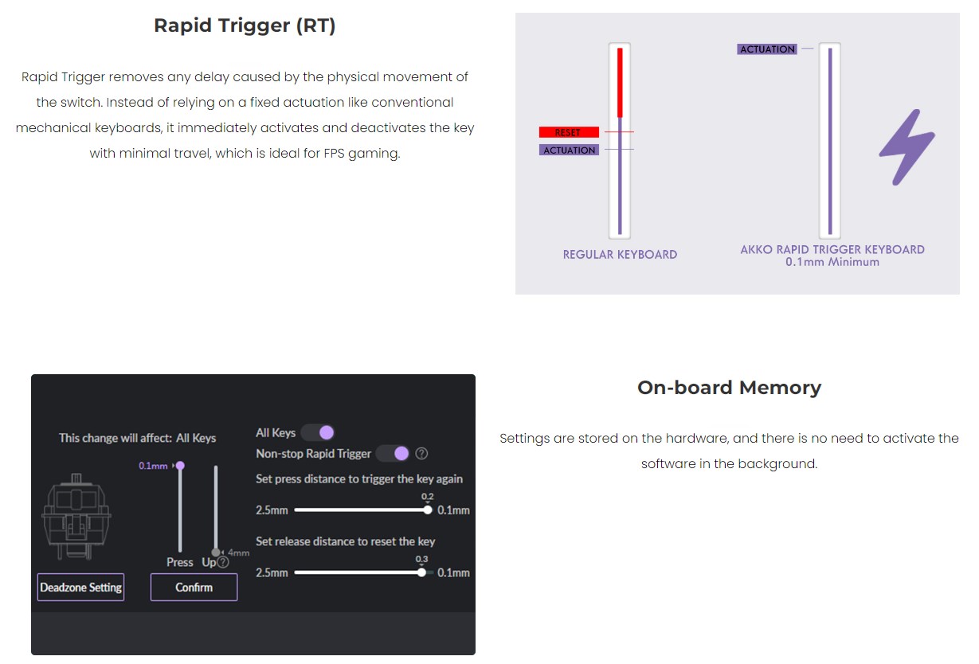
Task: Click the Deadzone Setting button
Action: (80, 587)
